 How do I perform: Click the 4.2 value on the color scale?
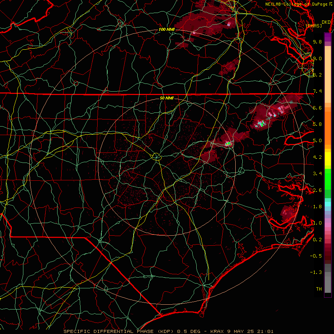pos(317,157)
